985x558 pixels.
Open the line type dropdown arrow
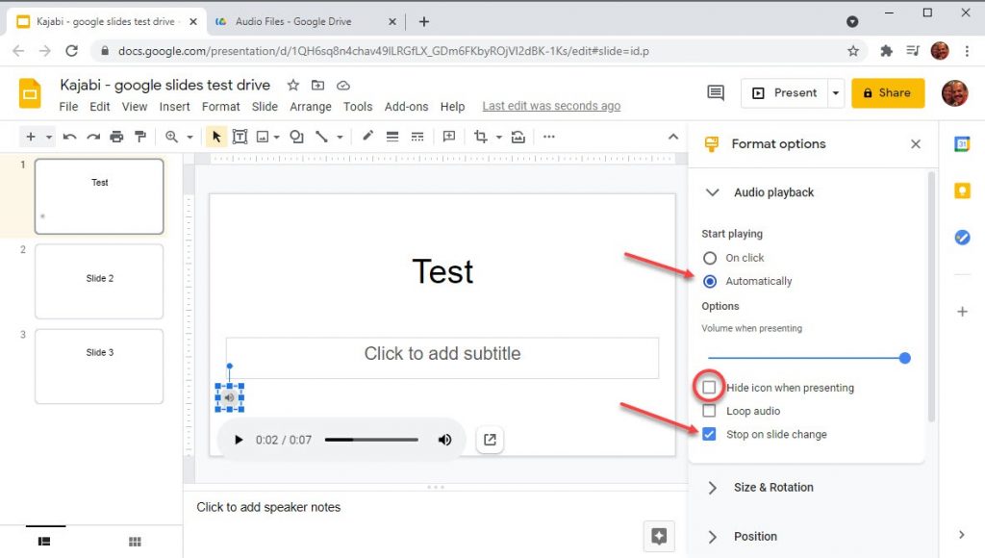coord(340,137)
